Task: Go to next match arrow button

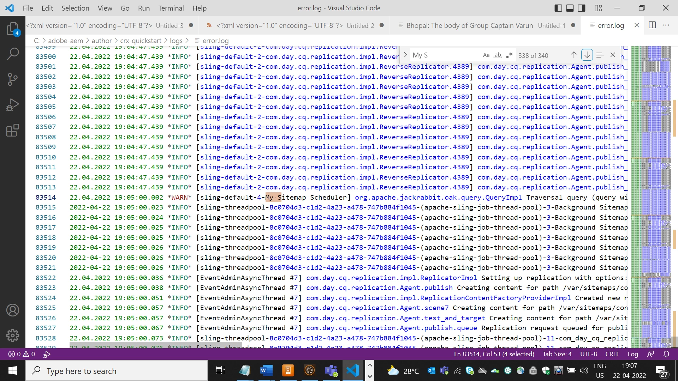Action: point(587,55)
